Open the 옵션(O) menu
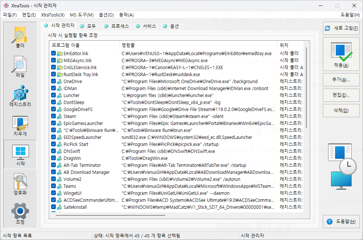This screenshot has height=240, width=363. point(106,15)
